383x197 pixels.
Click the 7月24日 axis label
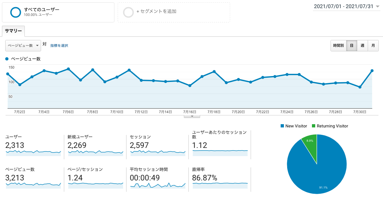287,112
